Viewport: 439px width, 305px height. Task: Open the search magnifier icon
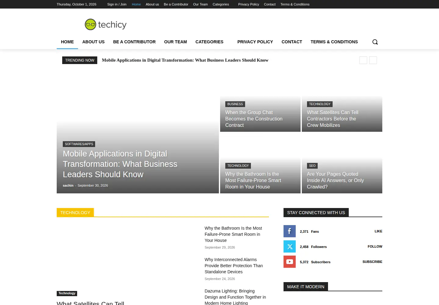(x=375, y=42)
